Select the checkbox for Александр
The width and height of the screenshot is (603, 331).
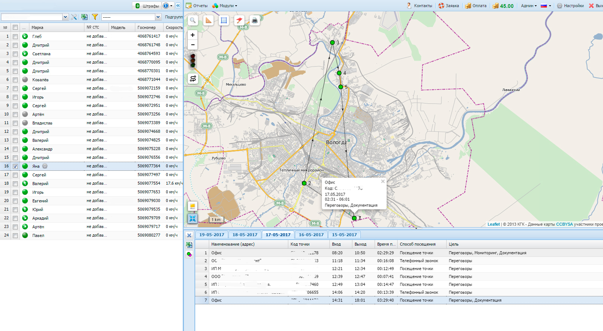tap(15, 149)
